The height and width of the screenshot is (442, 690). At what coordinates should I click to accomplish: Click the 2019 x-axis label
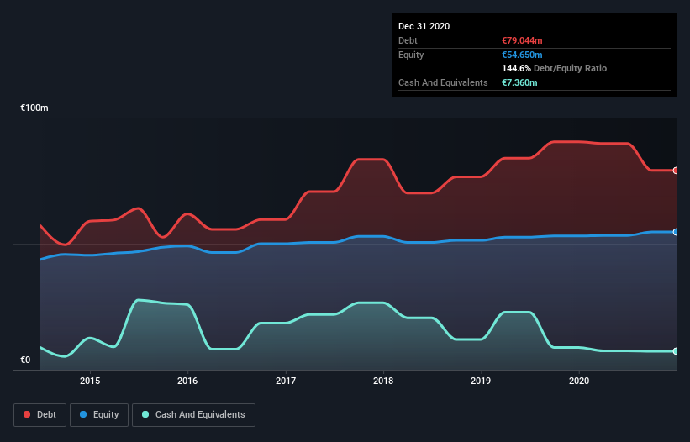tap(481, 381)
